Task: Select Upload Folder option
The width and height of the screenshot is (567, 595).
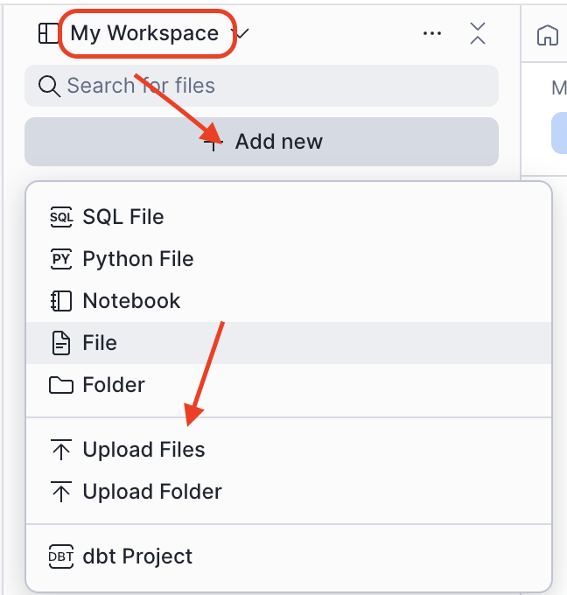Action: (152, 492)
